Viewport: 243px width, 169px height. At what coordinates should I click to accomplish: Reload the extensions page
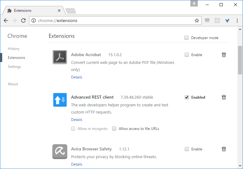click(23, 20)
